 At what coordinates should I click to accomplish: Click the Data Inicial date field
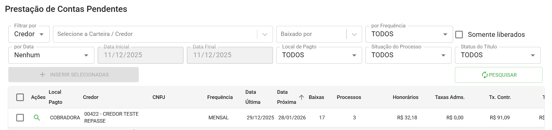tap(141, 55)
